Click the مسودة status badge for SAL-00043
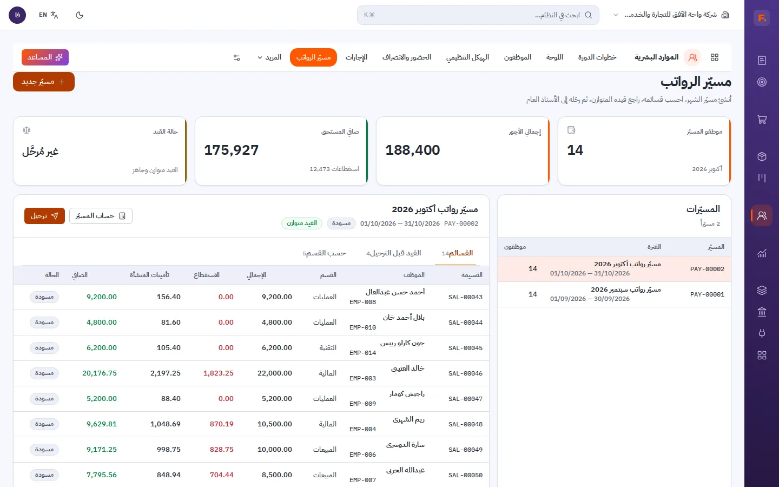 (x=44, y=297)
